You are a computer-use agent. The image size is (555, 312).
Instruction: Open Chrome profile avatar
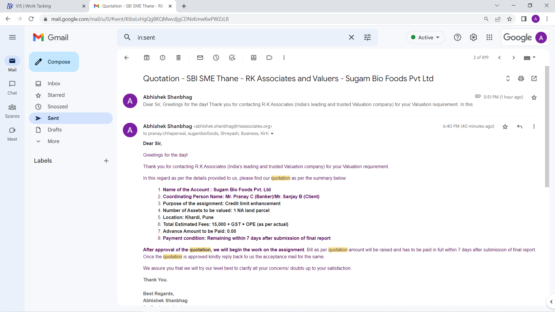(536, 19)
